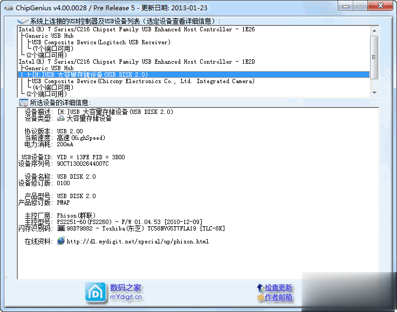Click the USB 2.00 protocol version value
397x312 pixels.
(x=70, y=131)
